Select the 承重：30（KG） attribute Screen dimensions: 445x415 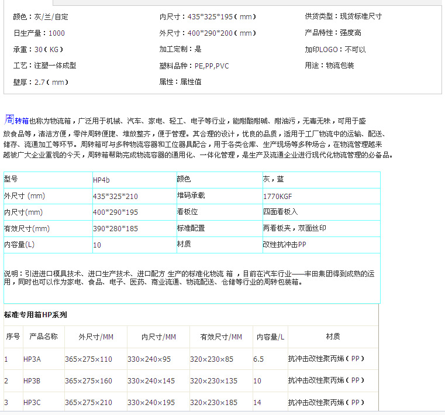pos(39,50)
